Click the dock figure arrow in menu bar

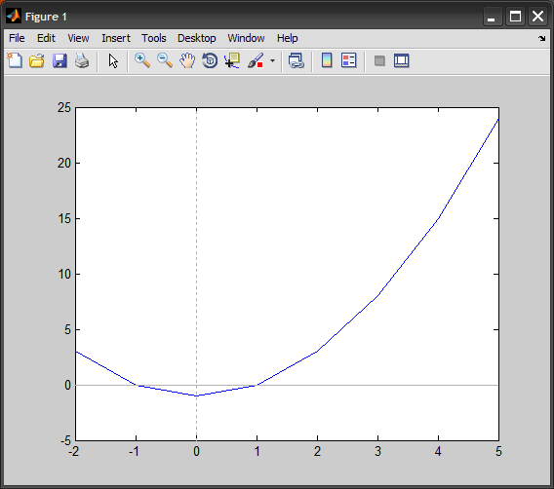point(542,38)
